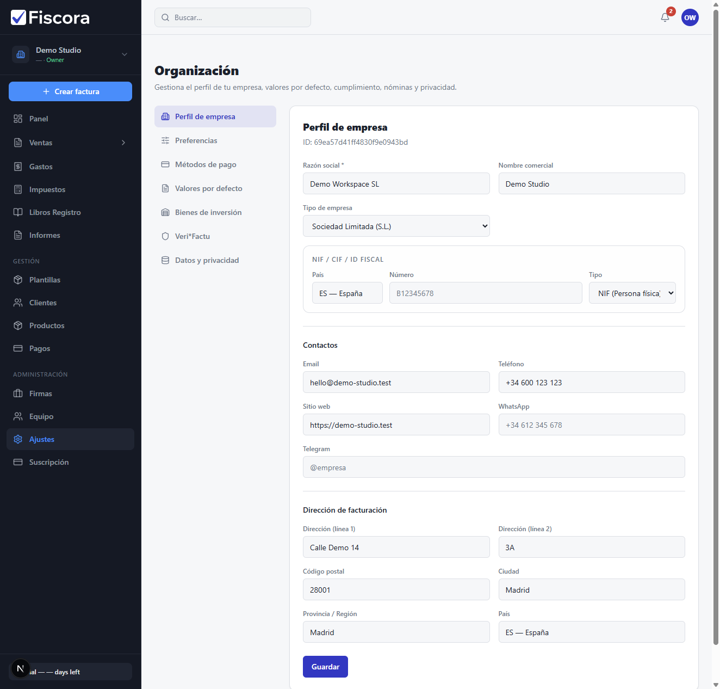The image size is (720, 689).
Task: Click the Panel dashboard icon
Action: (18, 119)
